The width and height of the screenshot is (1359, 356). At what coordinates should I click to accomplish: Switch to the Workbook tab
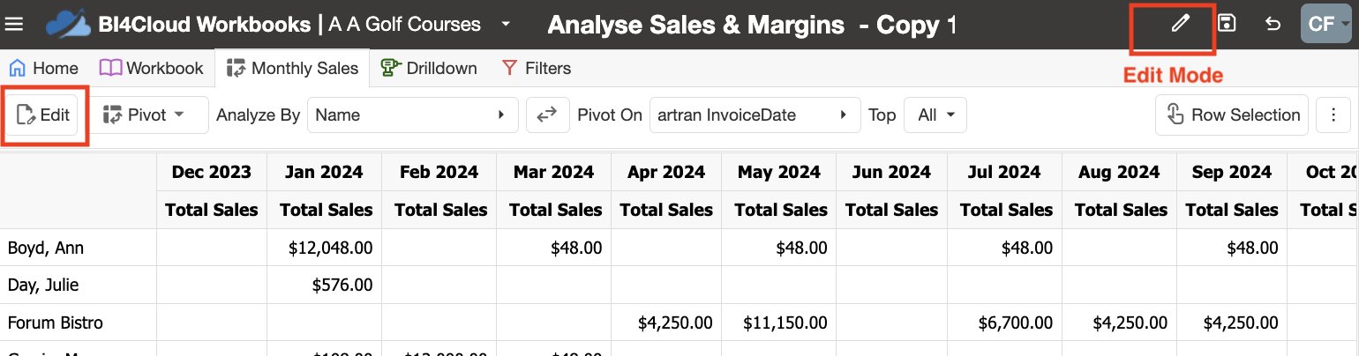pos(151,68)
